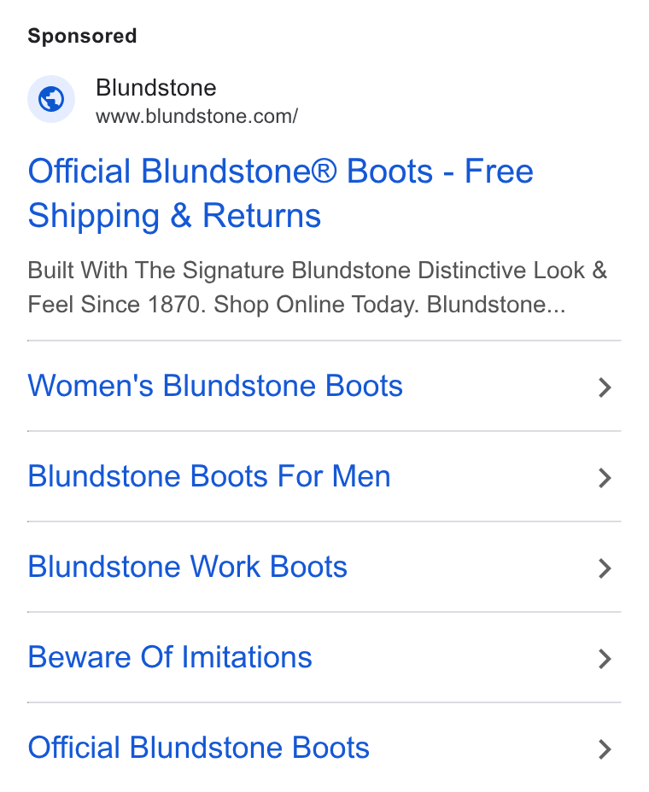Viewport: 649px width, 792px height.
Task: Select the Beware Of Imitations row
Action: click(x=324, y=657)
